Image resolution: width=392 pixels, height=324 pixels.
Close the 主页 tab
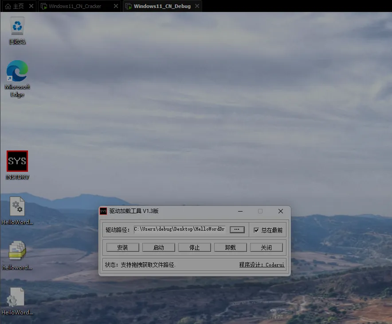point(31,7)
